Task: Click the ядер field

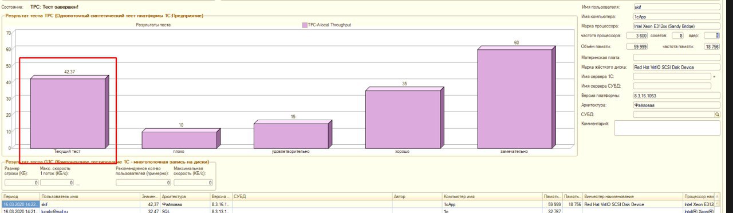Action: point(712,35)
